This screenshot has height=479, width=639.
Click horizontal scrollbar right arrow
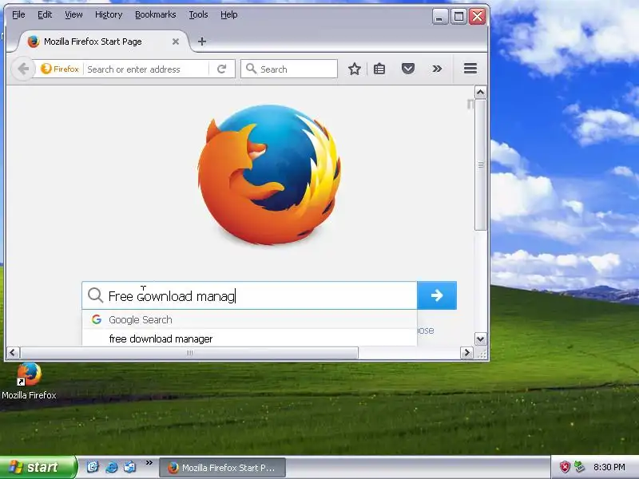click(466, 352)
